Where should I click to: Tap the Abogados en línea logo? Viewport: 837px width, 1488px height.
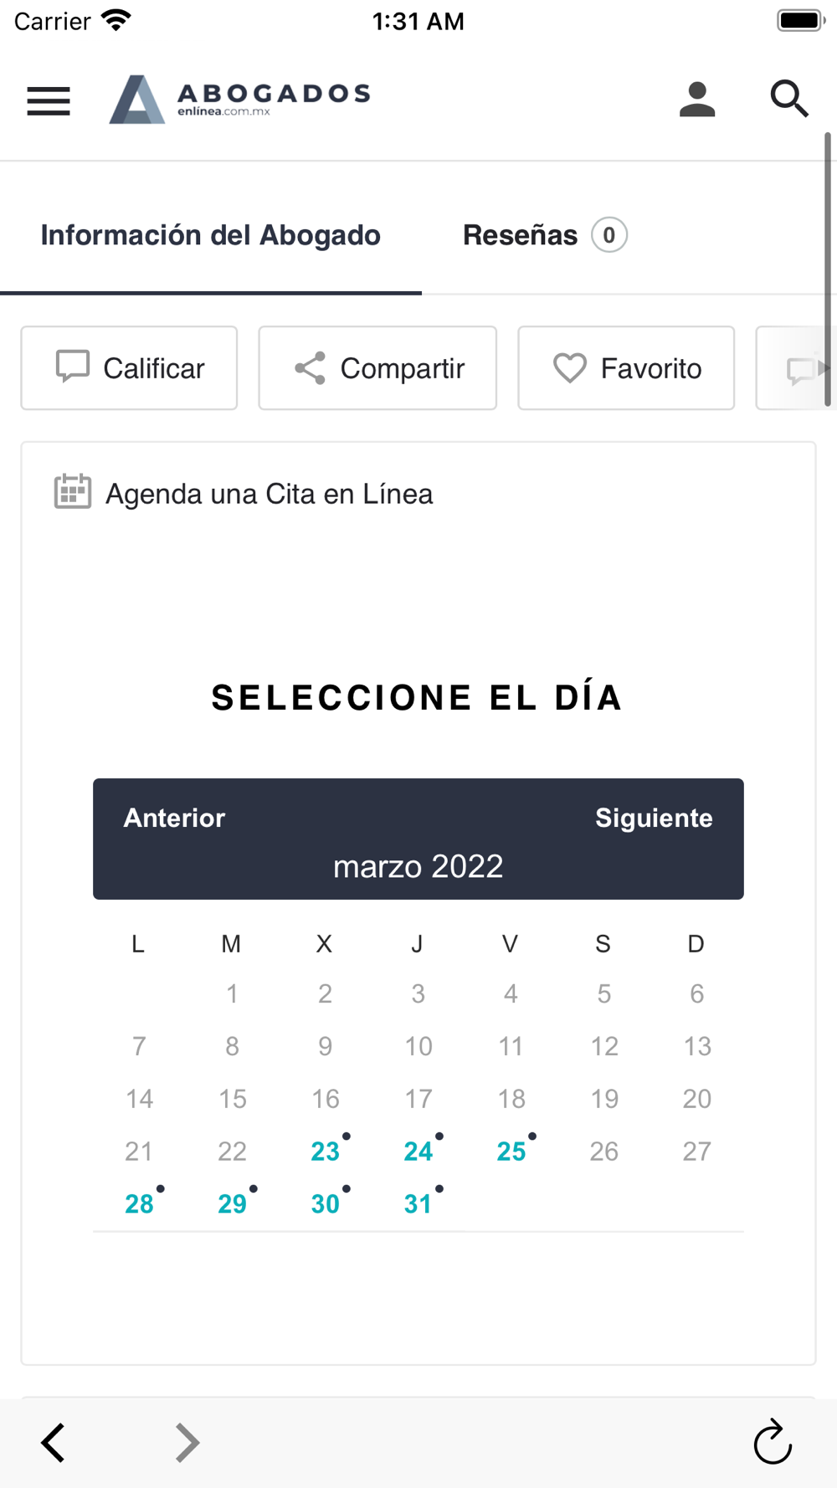pyautogui.click(x=239, y=99)
